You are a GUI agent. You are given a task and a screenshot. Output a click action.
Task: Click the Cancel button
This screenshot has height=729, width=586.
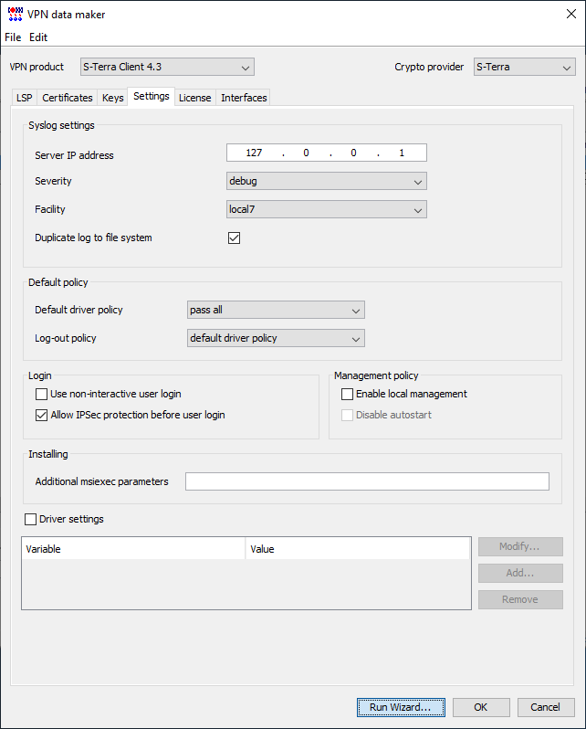pyautogui.click(x=546, y=708)
